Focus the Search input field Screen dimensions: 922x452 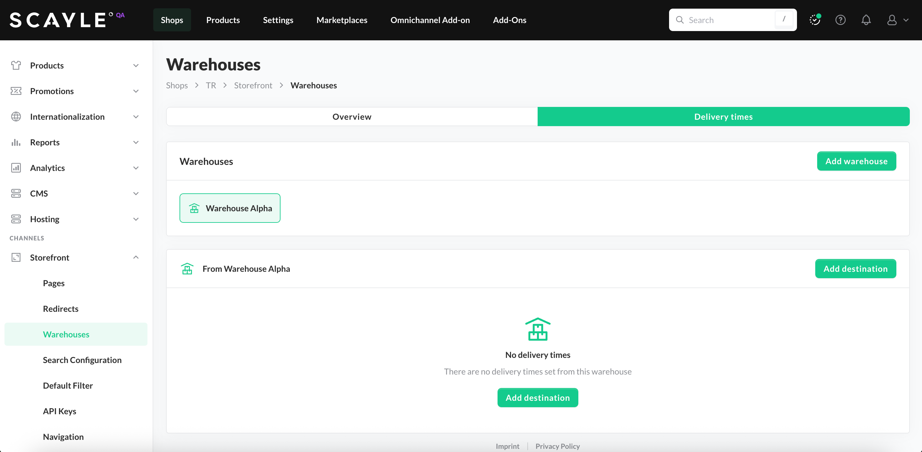(x=726, y=20)
